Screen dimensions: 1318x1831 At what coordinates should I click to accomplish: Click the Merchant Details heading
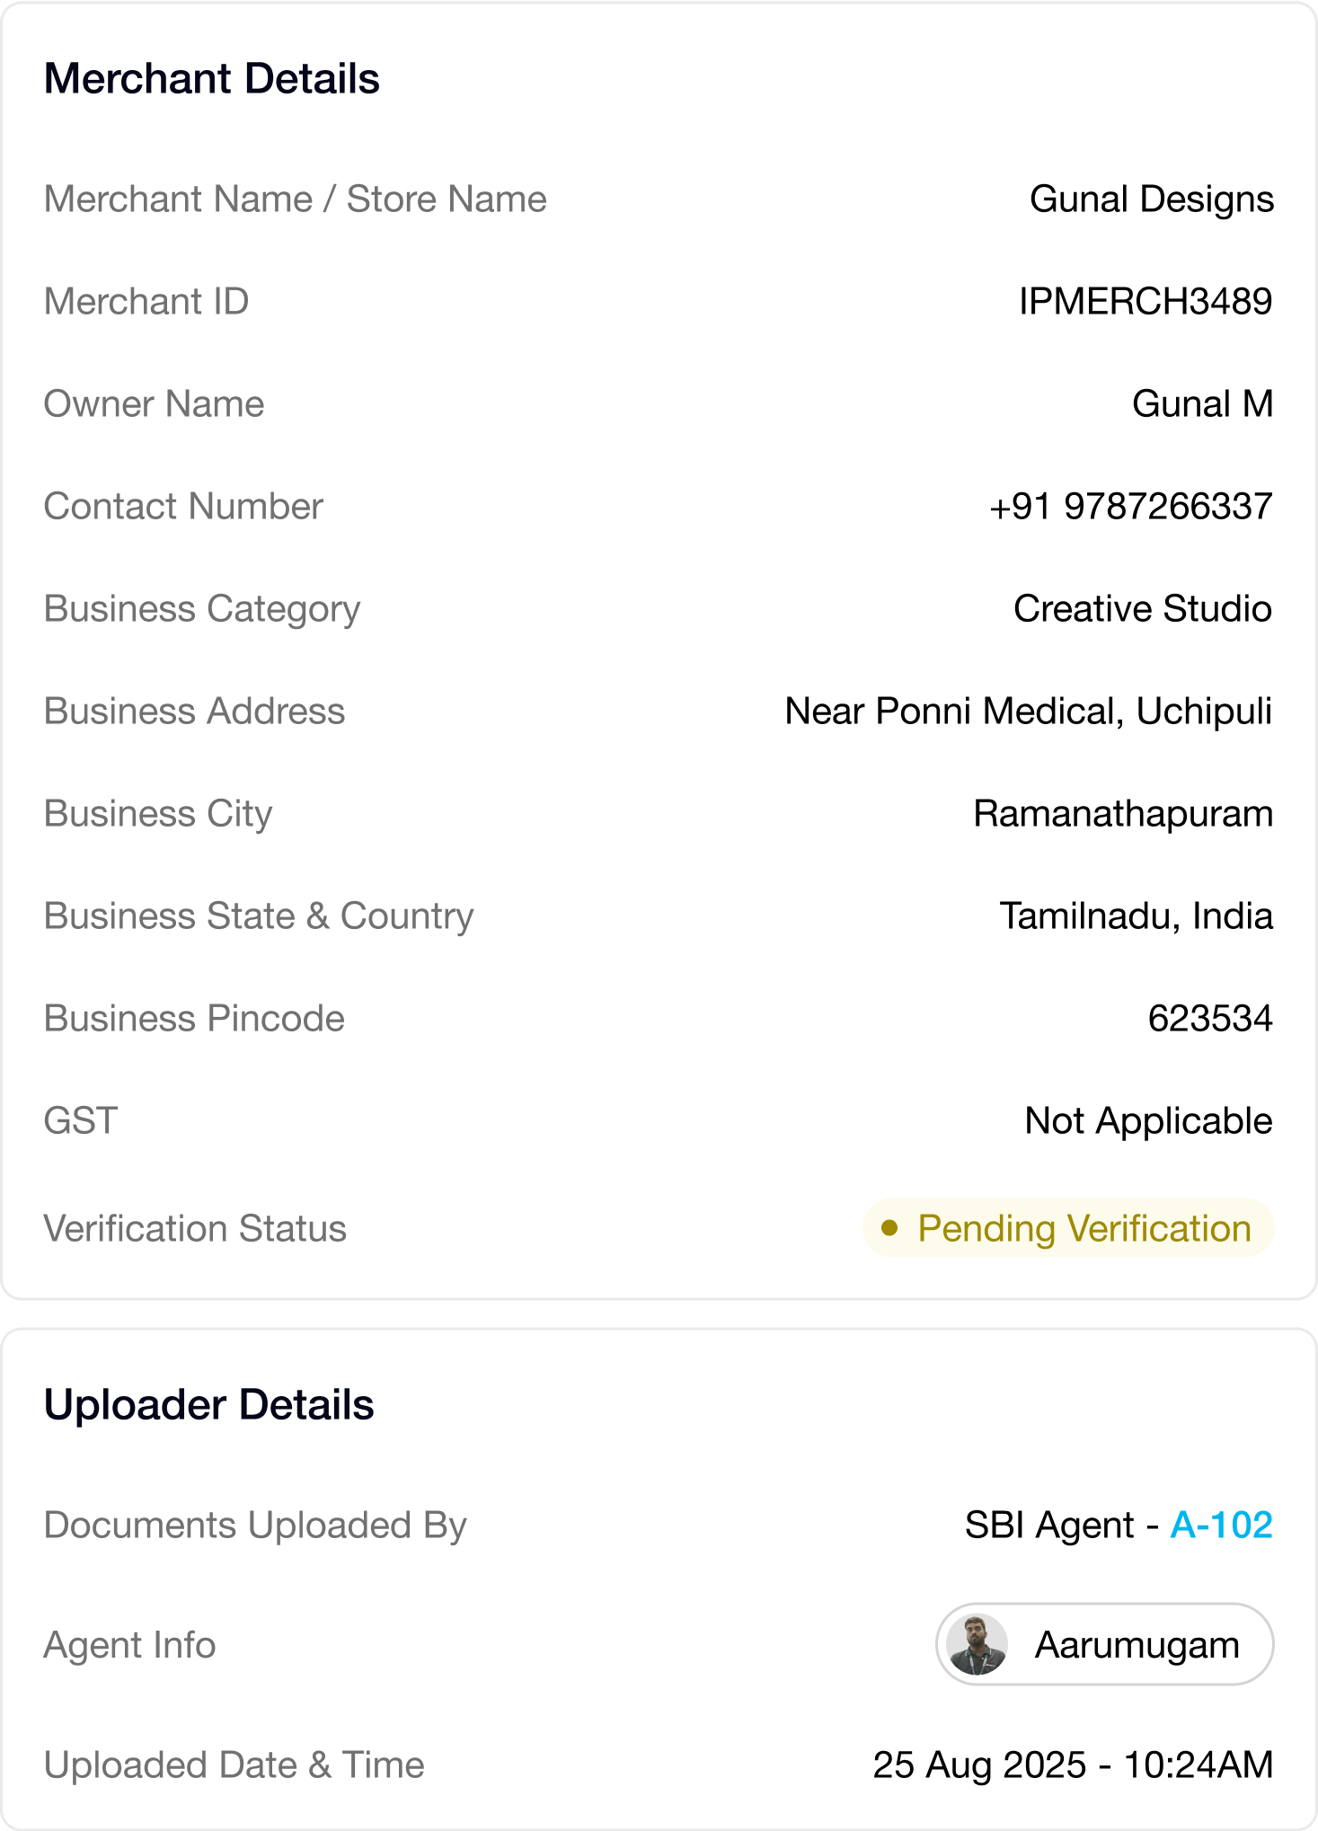212,79
